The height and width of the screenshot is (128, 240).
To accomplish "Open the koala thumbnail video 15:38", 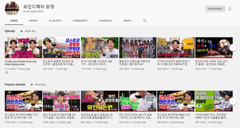I will click(x=100, y=48).
